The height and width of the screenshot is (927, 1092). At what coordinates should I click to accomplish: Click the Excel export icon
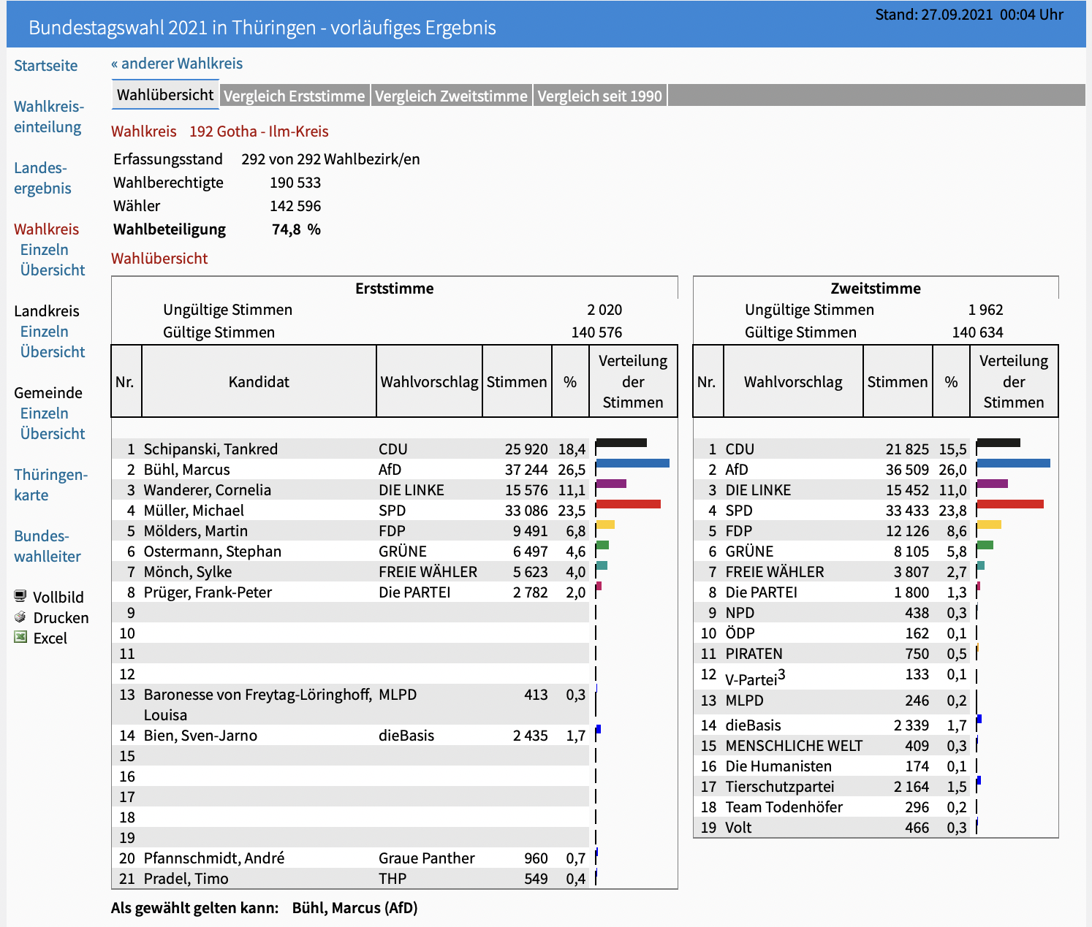click(20, 637)
